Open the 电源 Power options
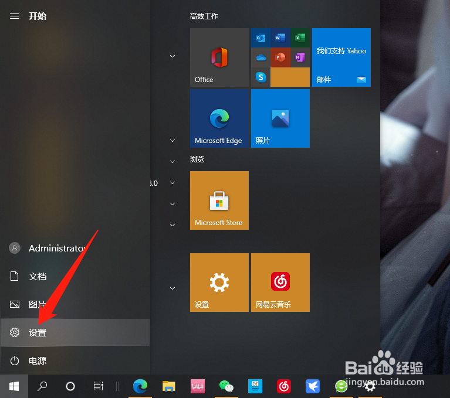 (75, 360)
